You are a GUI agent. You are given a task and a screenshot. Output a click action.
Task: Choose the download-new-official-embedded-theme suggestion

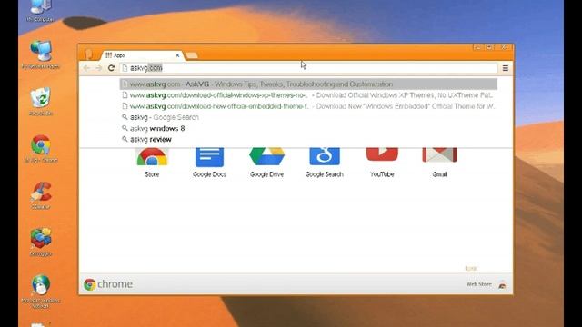click(x=308, y=106)
